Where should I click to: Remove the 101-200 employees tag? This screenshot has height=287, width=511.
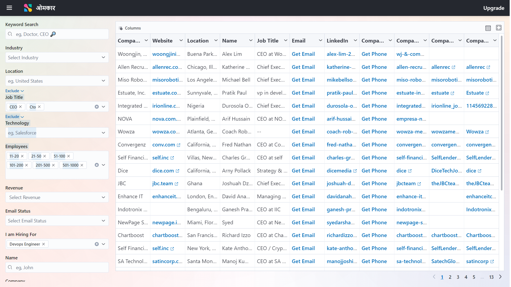pyautogui.click(x=27, y=165)
